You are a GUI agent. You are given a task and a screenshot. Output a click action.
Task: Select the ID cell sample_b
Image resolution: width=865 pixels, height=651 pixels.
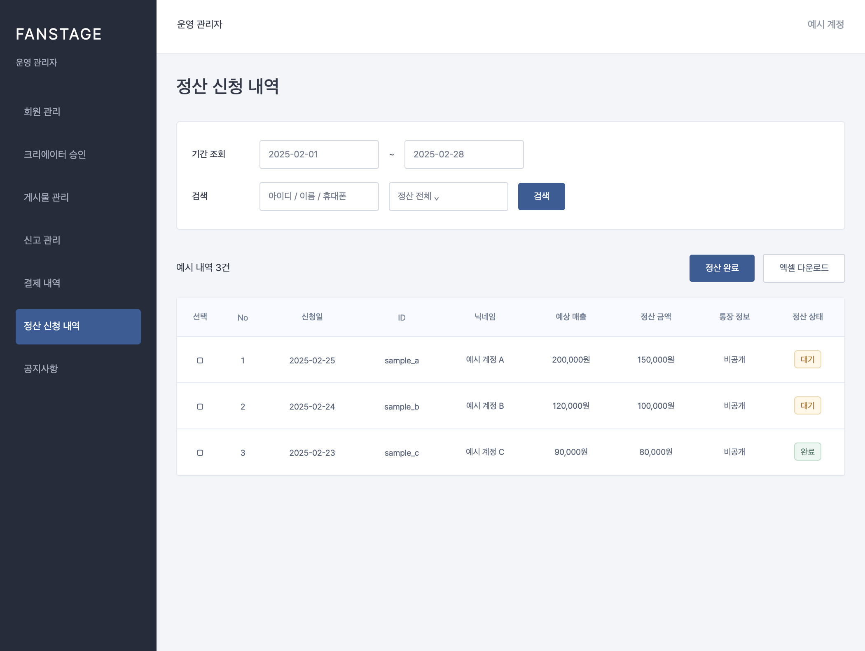click(x=402, y=407)
